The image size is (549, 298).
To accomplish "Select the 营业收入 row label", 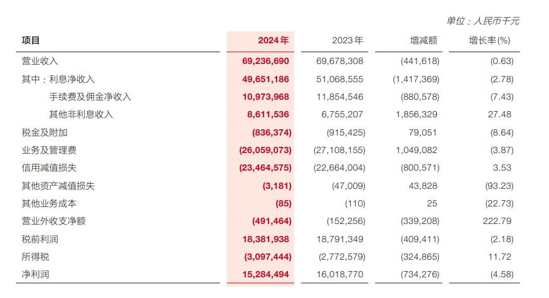I will [40, 61].
